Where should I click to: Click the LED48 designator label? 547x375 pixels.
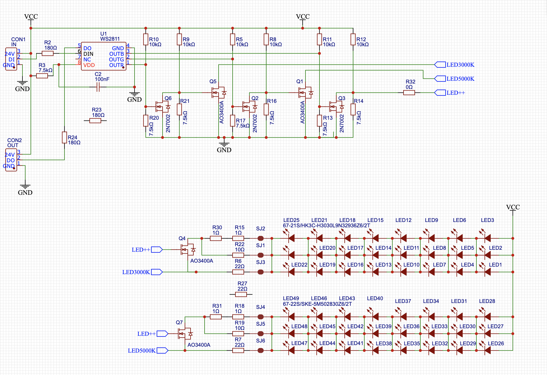300,327
